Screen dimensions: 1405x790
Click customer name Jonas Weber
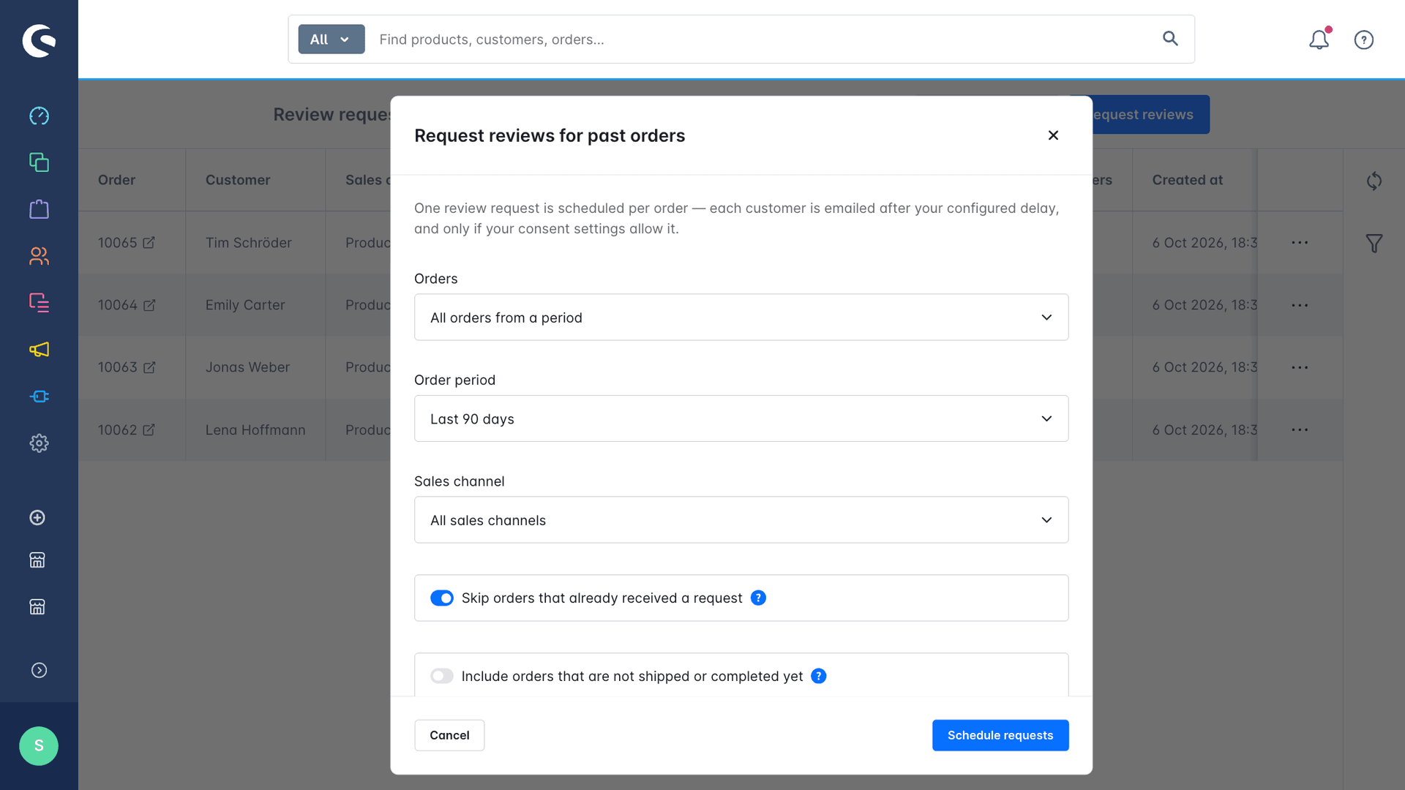click(247, 367)
